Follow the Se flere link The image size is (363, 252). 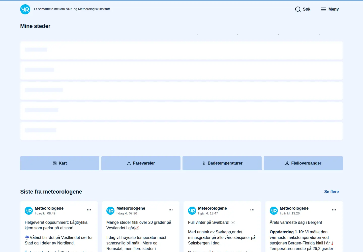(x=331, y=192)
